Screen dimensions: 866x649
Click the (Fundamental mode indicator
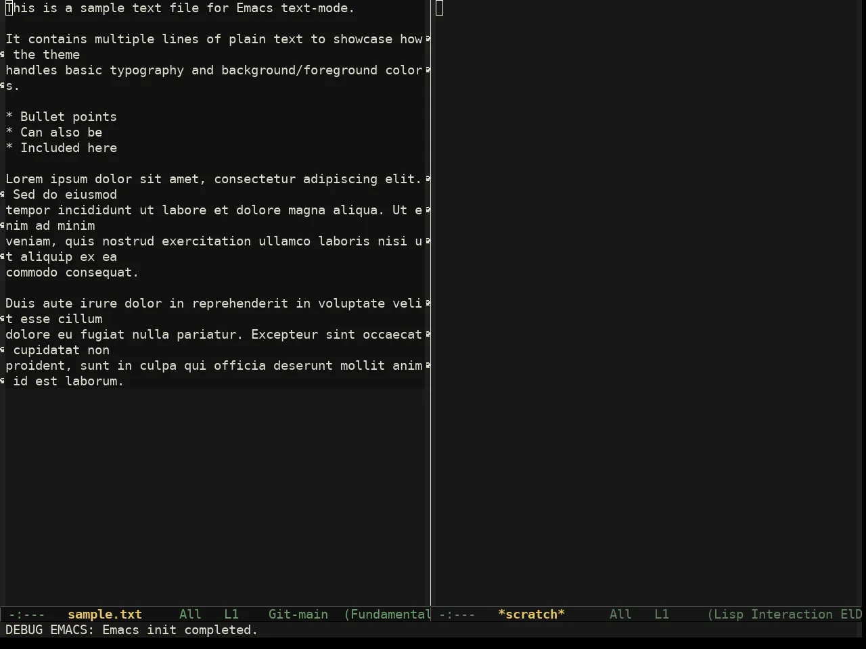(x=387, y=615)
